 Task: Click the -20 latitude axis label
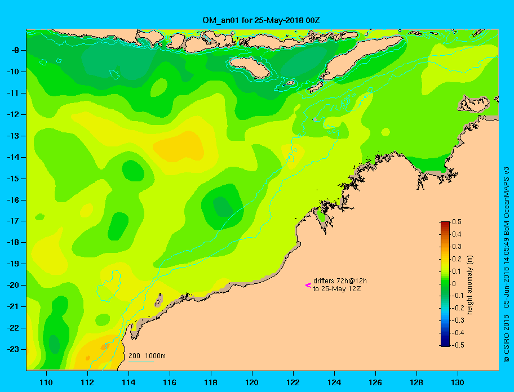tap(13, 285)
